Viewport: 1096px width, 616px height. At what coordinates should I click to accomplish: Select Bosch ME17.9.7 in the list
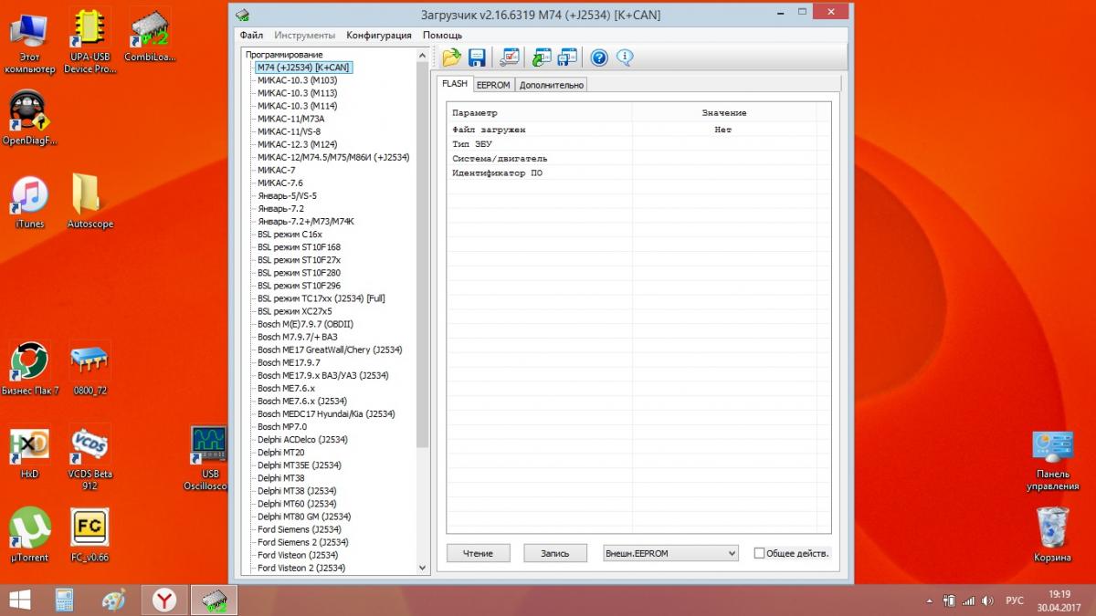289,362
